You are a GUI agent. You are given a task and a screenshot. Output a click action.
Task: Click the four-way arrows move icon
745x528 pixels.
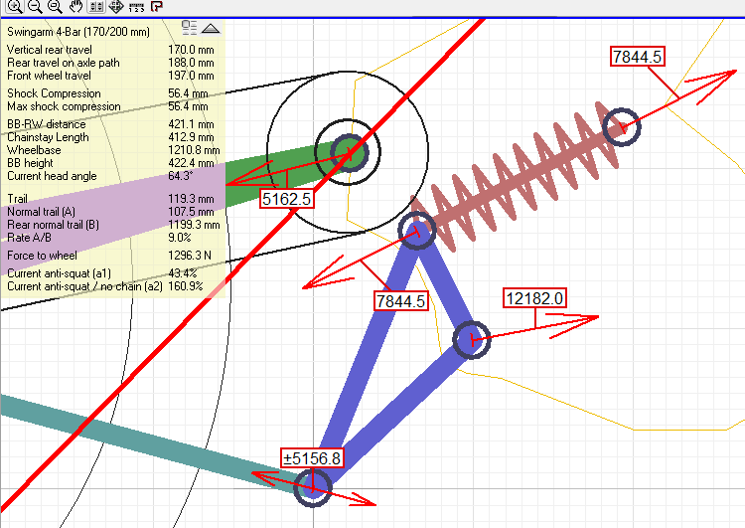click(115, 7)
